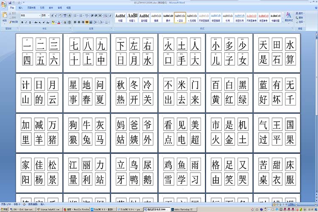Open Paragraph dialog launcher
The image size is (318, 212).
point(112,28)
